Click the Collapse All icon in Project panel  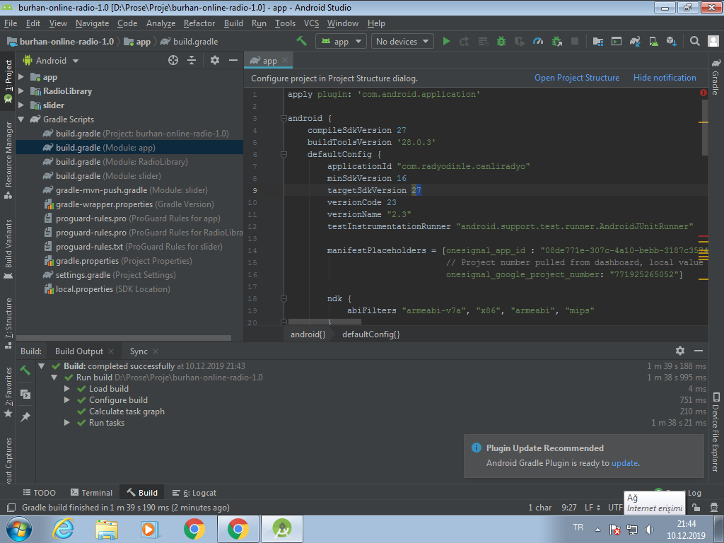[192, 60]
